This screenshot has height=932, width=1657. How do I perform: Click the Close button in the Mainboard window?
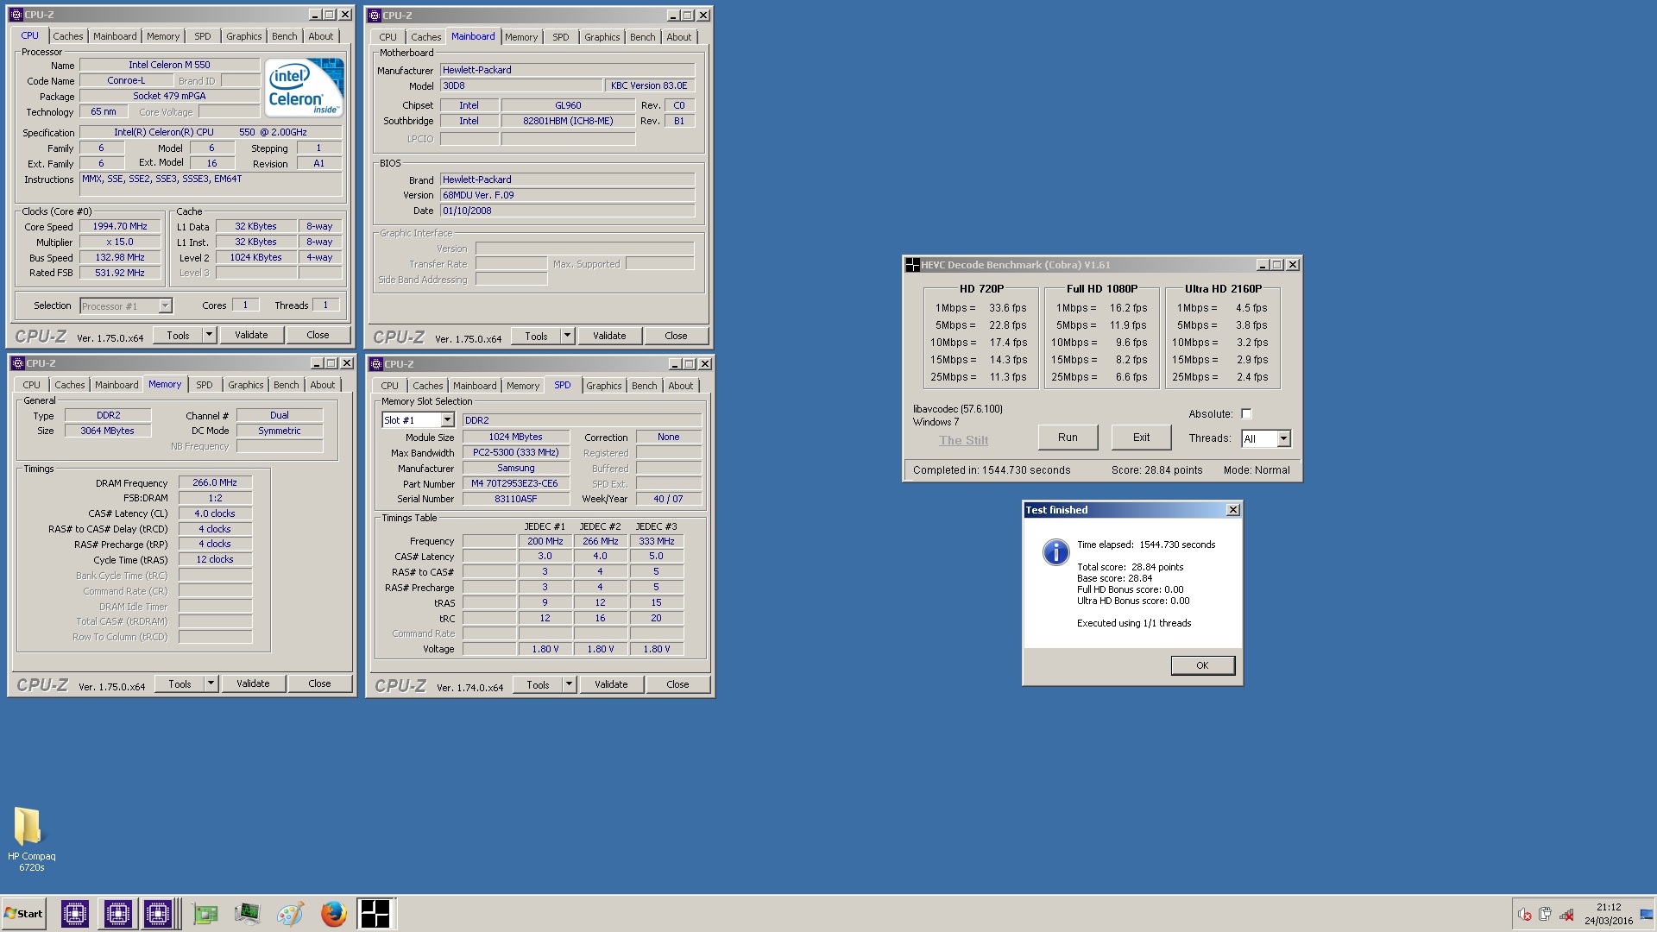pyautogui.click(x=676, y=336)
